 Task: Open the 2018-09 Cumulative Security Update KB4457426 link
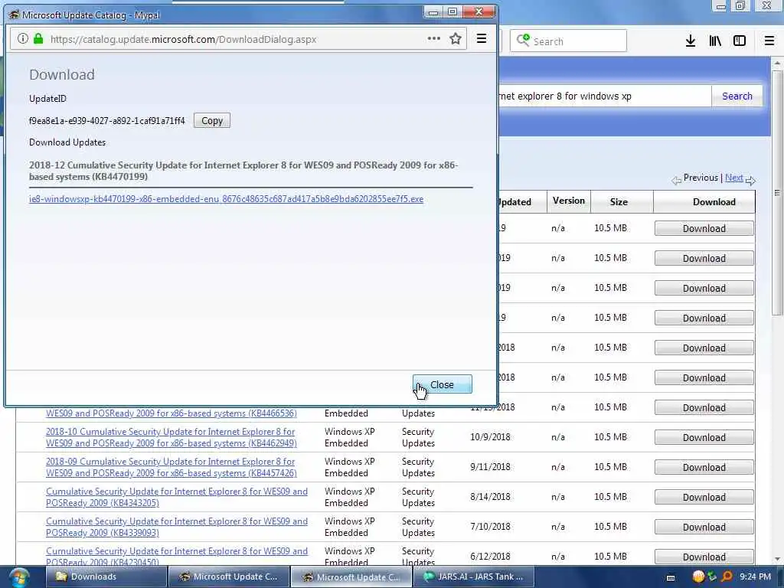tap(171, 467)
